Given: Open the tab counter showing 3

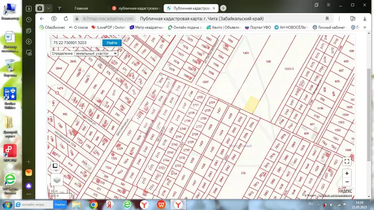Looking at the screenshot, I should (39, 8).
